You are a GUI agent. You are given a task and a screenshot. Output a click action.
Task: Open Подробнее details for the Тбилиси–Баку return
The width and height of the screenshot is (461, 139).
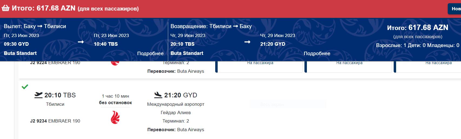tap(317, 54)
